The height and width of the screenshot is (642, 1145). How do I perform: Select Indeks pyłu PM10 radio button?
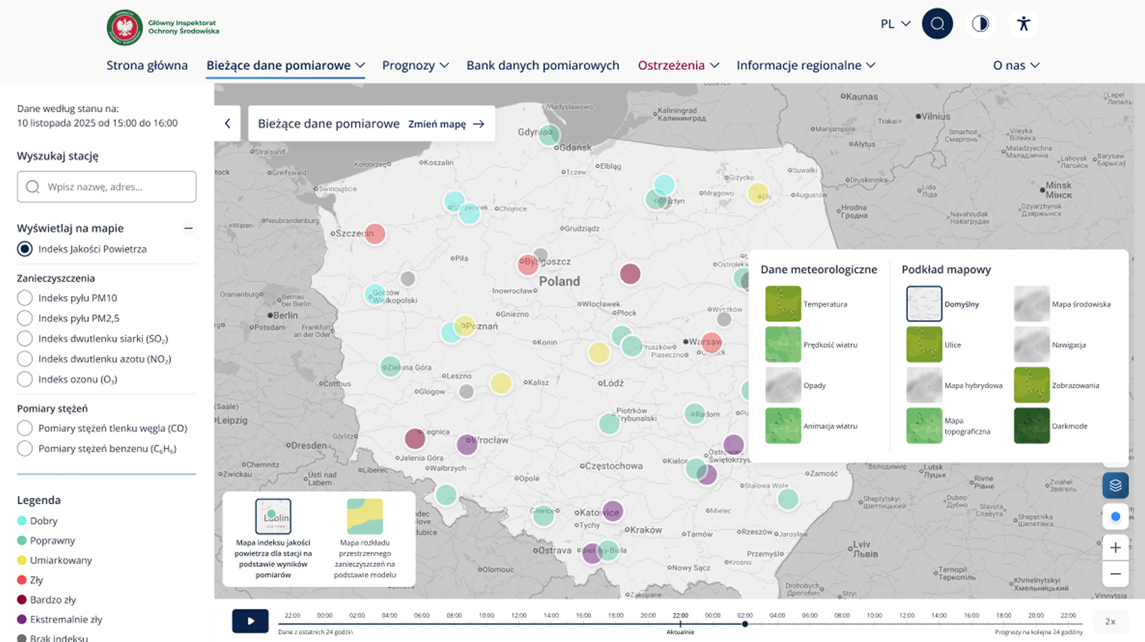tap(24, 298)
